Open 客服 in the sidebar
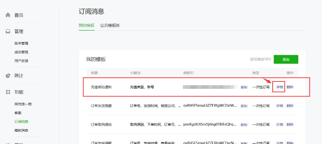This screenshot has height=144, width=322. [x=18, y=113]
